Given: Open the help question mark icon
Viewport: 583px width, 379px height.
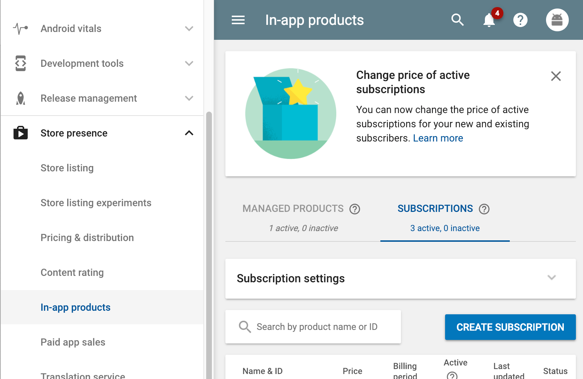Looking at the screenshot, I should click(x=520, y=20).
